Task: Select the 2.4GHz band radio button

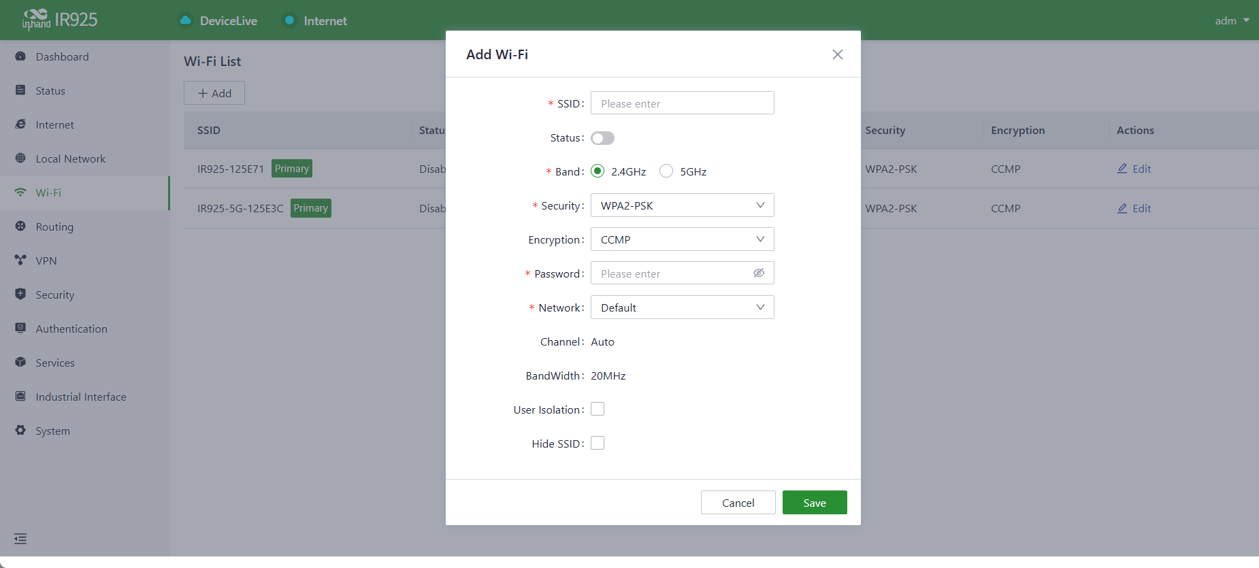Action: [598, 171]
